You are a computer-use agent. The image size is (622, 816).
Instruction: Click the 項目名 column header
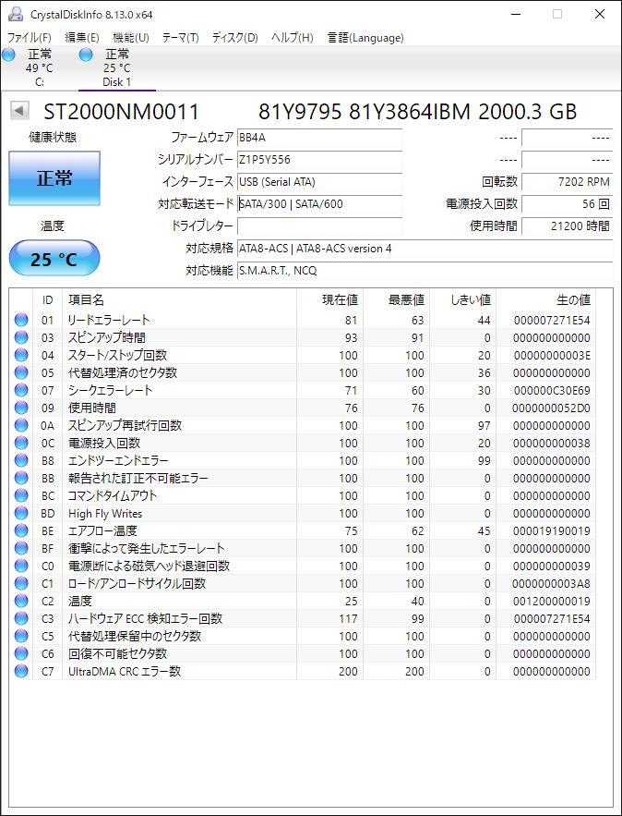179,299
